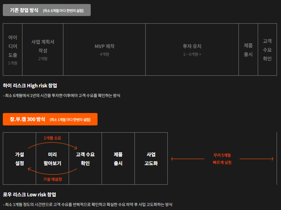Click the '로우 리스크 Low risk 창업' heading
Viewport: 281px width, 210px height.
pyautogui.click(x=30, y=195)
